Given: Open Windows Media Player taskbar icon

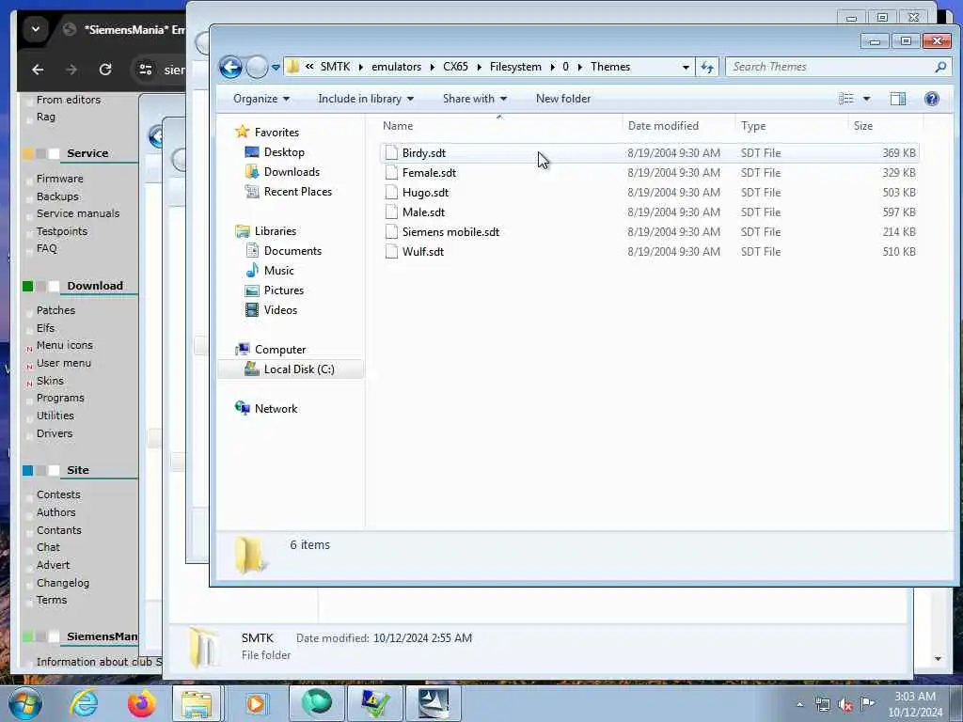Looking at the screenshot, I should [x=256, y=703].
